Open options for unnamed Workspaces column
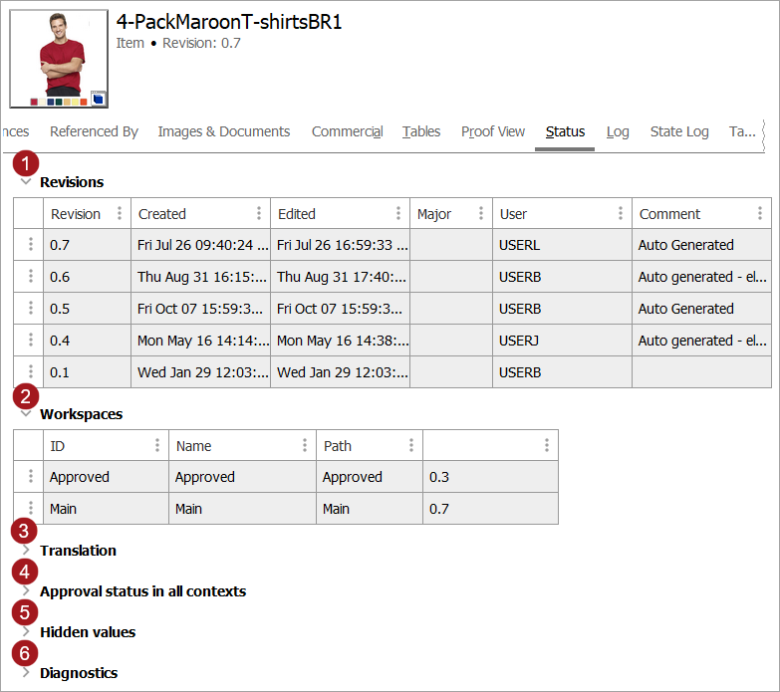780x692 pixels. (546, 445)
